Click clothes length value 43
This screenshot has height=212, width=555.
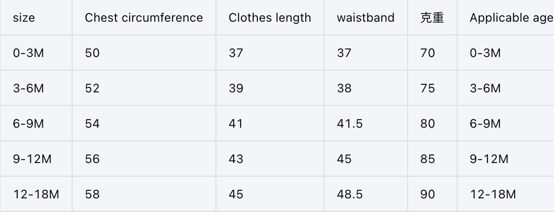pyautogui.click(x=236, y=159)
